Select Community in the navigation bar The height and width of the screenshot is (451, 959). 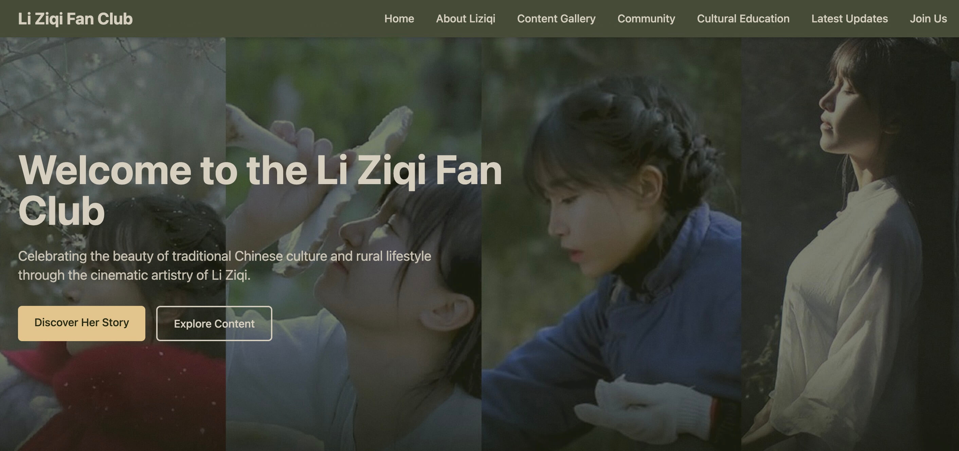pyautogui.click(x=646, y=19)
